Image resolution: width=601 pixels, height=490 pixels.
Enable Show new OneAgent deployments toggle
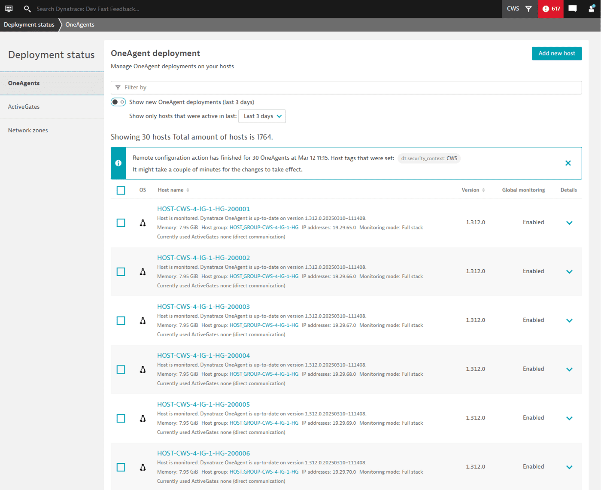(118, 102)
